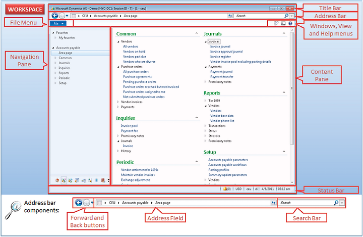
Task: Click the USD currency in the status bar
Action: (x=238, y=189)
